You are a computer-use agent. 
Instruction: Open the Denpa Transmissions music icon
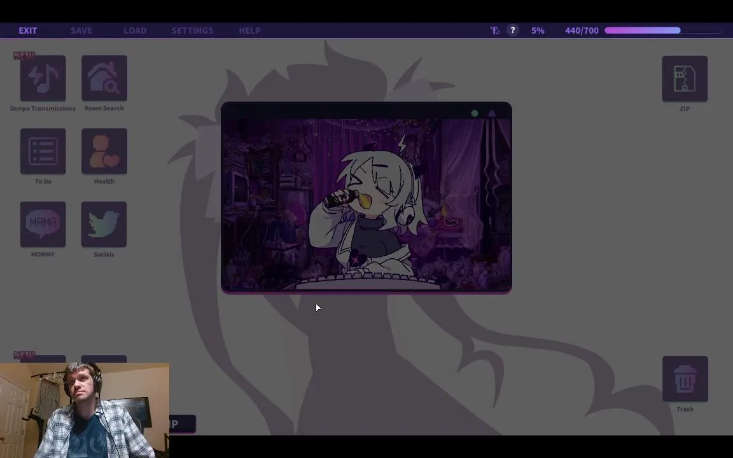pos(43,78)
